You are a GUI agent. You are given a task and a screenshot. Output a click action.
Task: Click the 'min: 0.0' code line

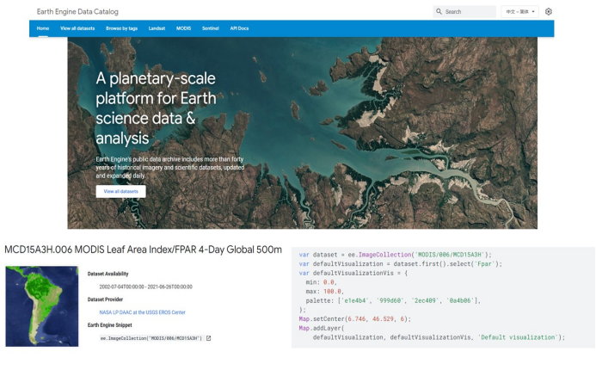(x=321, y=282)
